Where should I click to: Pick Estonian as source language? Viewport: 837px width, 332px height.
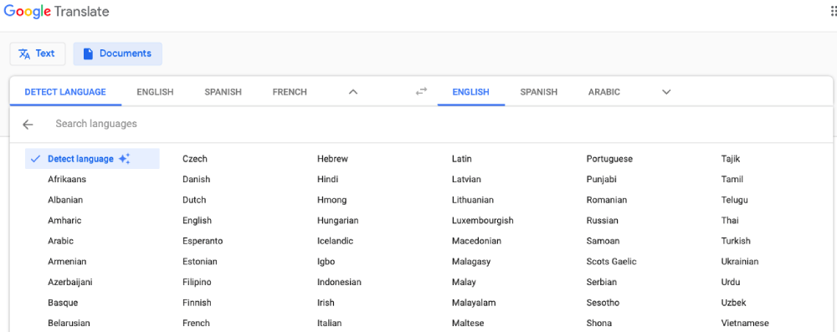tap(200, 262)
